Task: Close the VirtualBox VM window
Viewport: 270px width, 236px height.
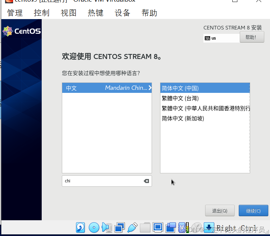Action: click(x=259, y=1)
